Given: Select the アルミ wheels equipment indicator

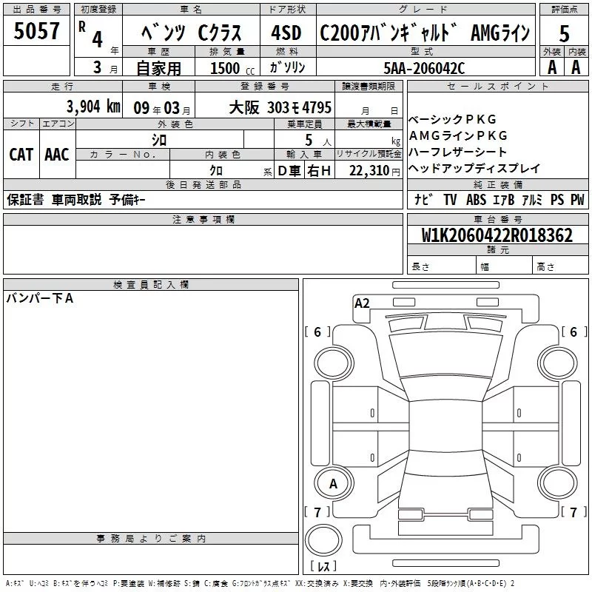Looking at the screenshot, I should [x=532, y=199].
